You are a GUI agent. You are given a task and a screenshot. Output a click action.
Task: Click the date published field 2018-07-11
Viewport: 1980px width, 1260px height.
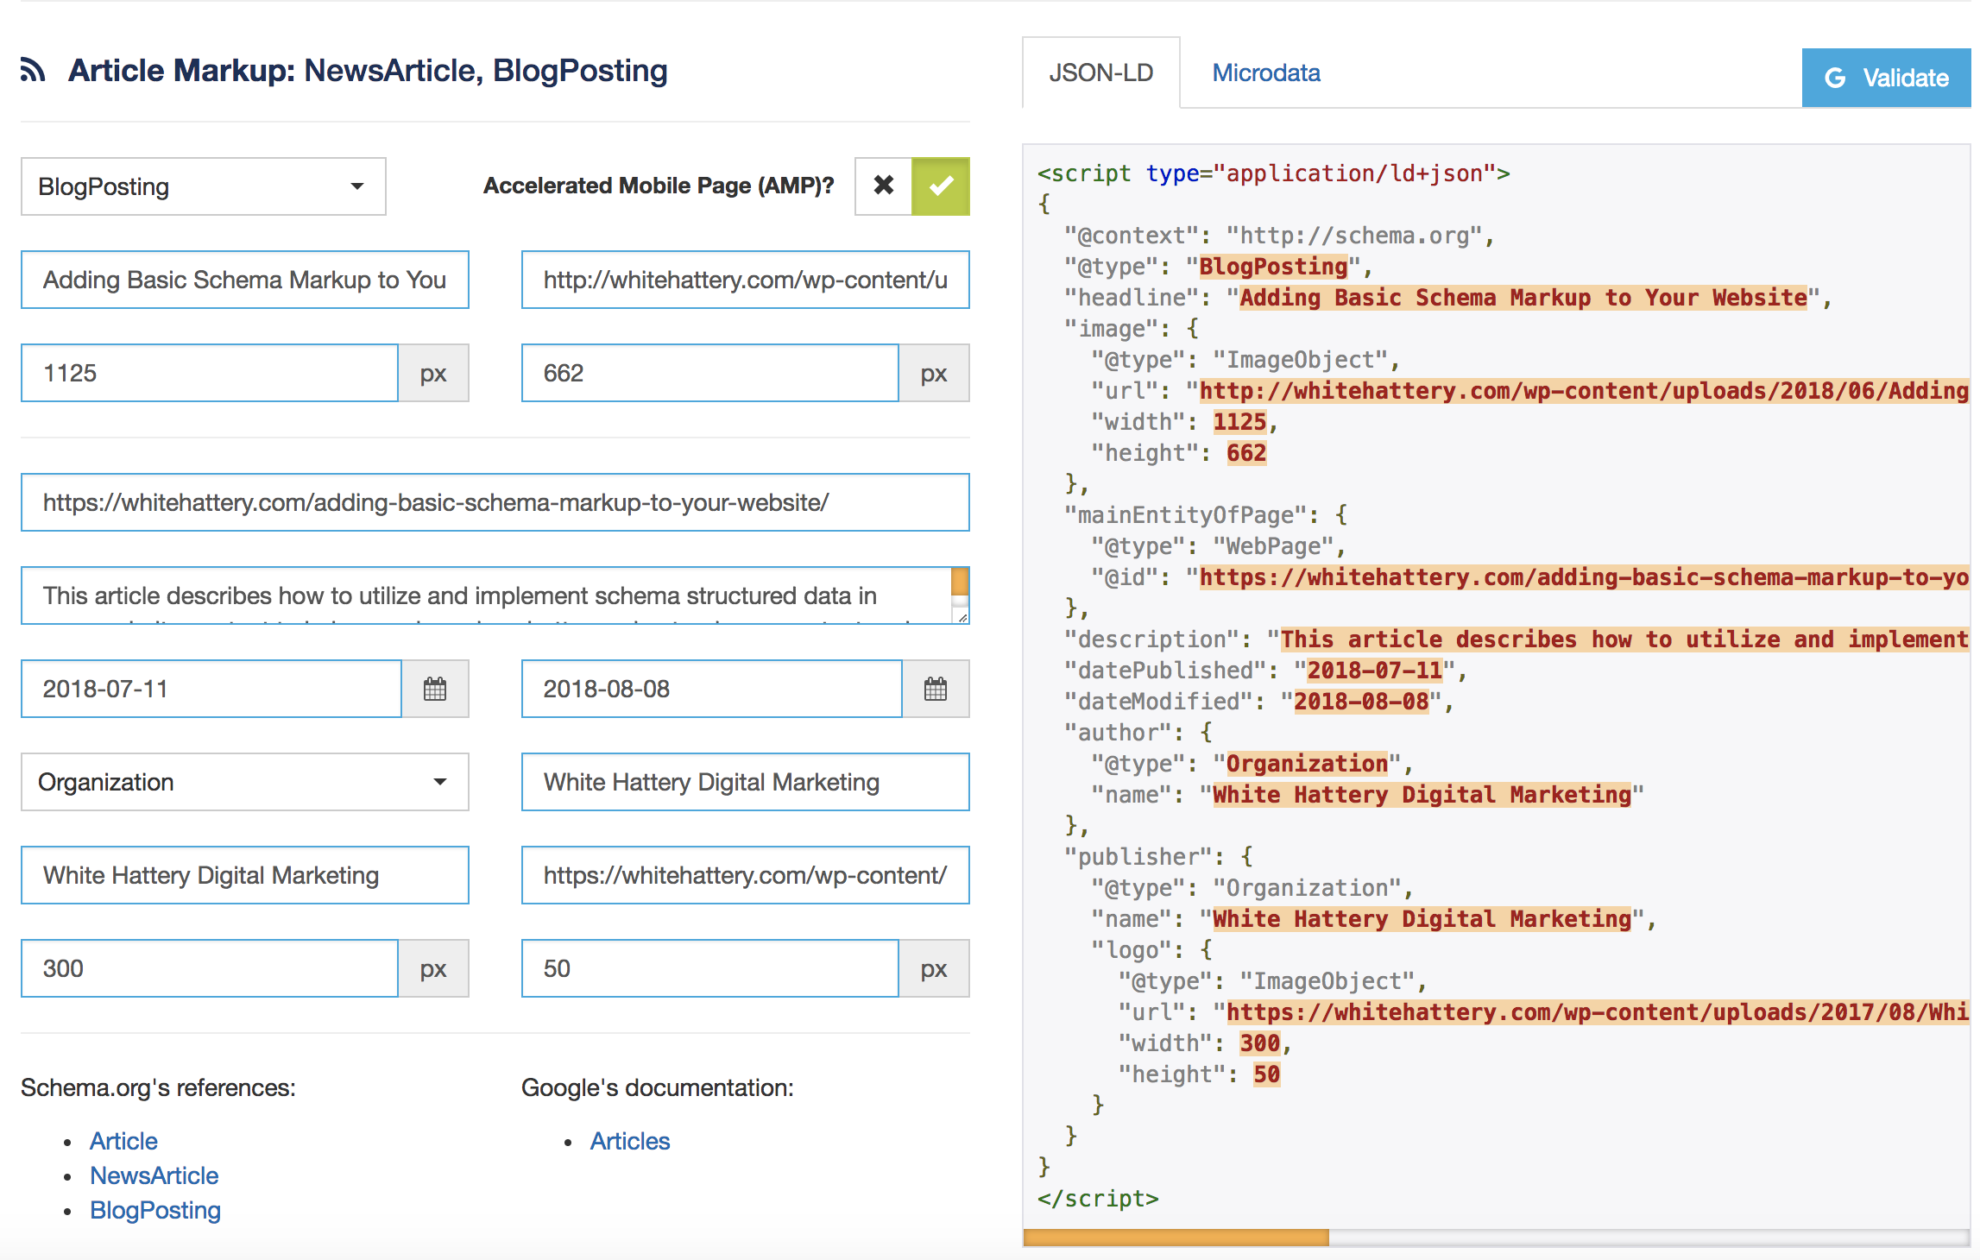tap(211, 689)
